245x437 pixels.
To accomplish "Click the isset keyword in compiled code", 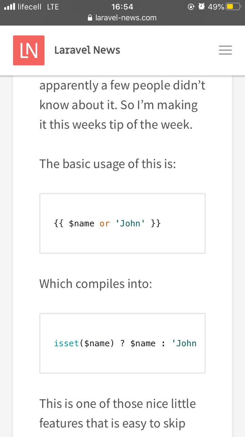I will click(66, 343).
